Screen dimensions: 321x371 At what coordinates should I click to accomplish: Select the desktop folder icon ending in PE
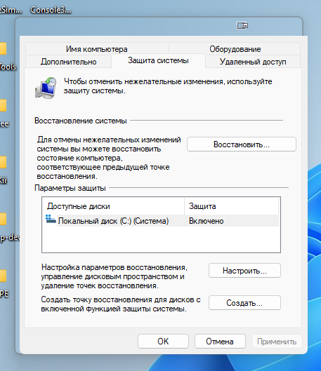point(3,276)
